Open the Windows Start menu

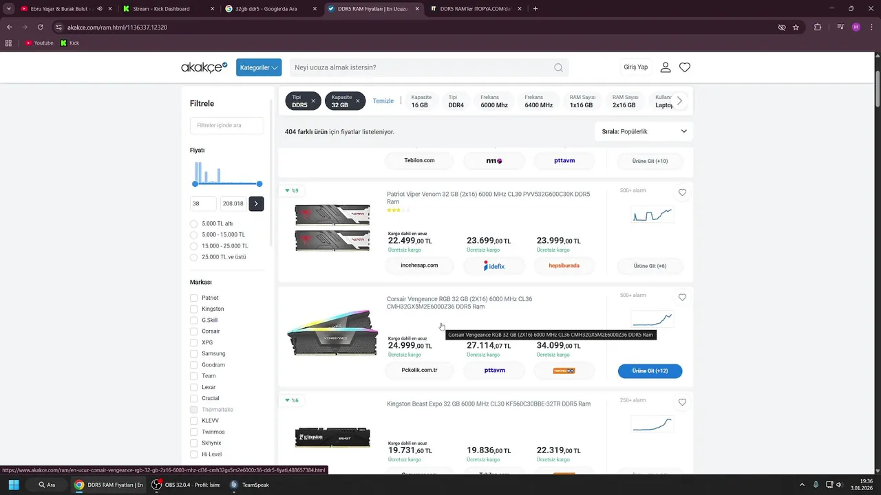click(14, 485)
